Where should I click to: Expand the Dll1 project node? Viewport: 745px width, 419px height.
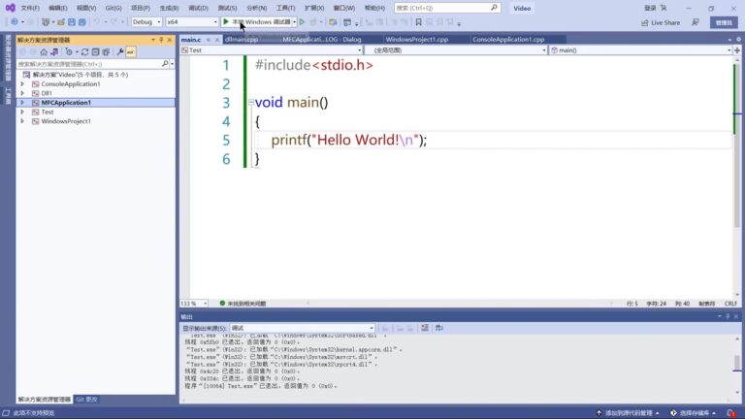[x=22, y=93]
